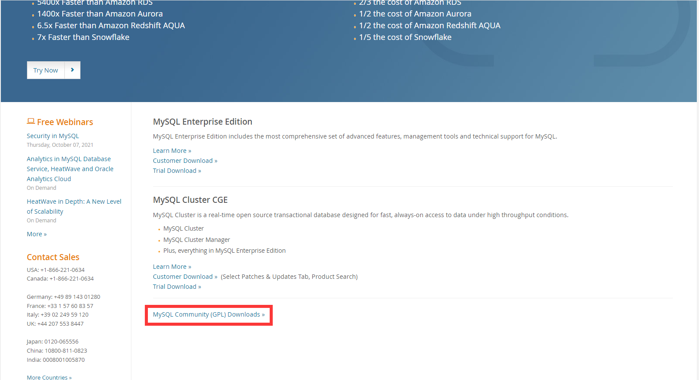Click Customer Download under MySQL Cluster CGE
The height and width of the screenshot is (380, 699).
click(185, 277)
